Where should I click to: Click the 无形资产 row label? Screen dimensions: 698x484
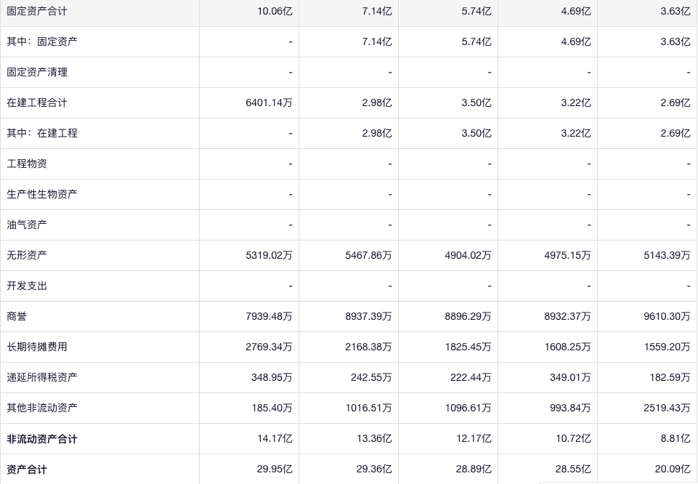(x=27, y=255)
